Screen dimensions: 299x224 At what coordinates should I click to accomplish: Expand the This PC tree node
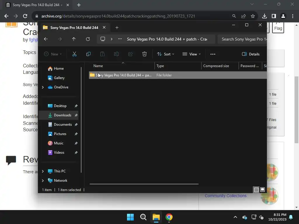pos(43,171)
